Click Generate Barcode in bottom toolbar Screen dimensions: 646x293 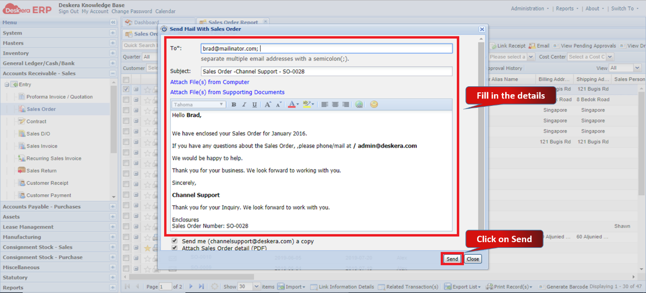(563, 286)
